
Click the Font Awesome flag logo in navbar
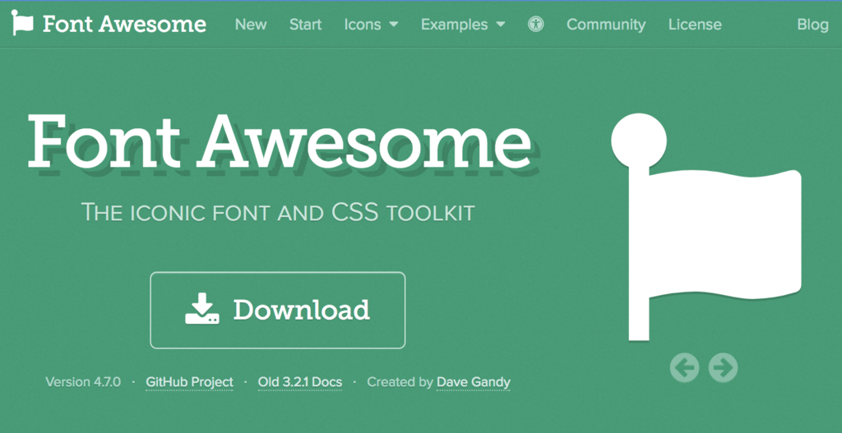pos(23,23)
